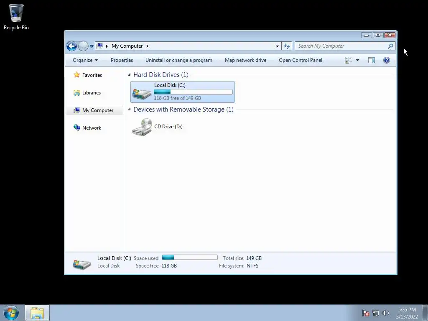Click Properties in the toolbar
The image size is (428, 321).
(122, 60)
